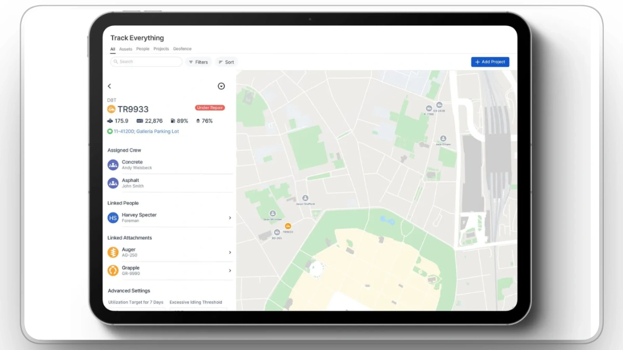Select the Concrete crew icon
The image size is (623, 350).
(113, 164)
